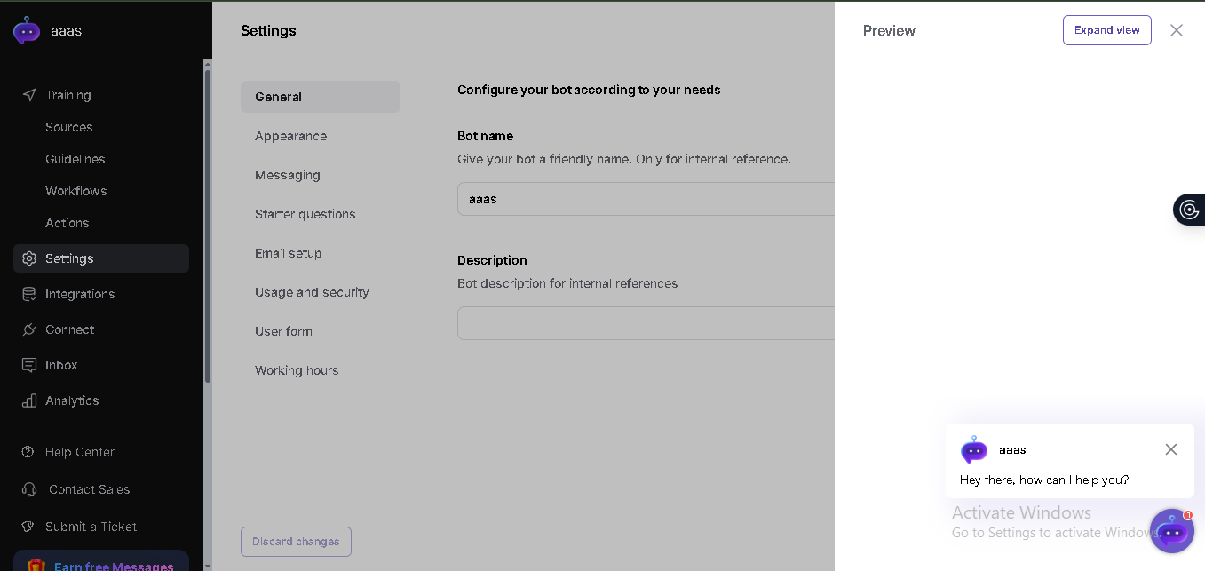Select Workflows under Training

coord(76,191)
